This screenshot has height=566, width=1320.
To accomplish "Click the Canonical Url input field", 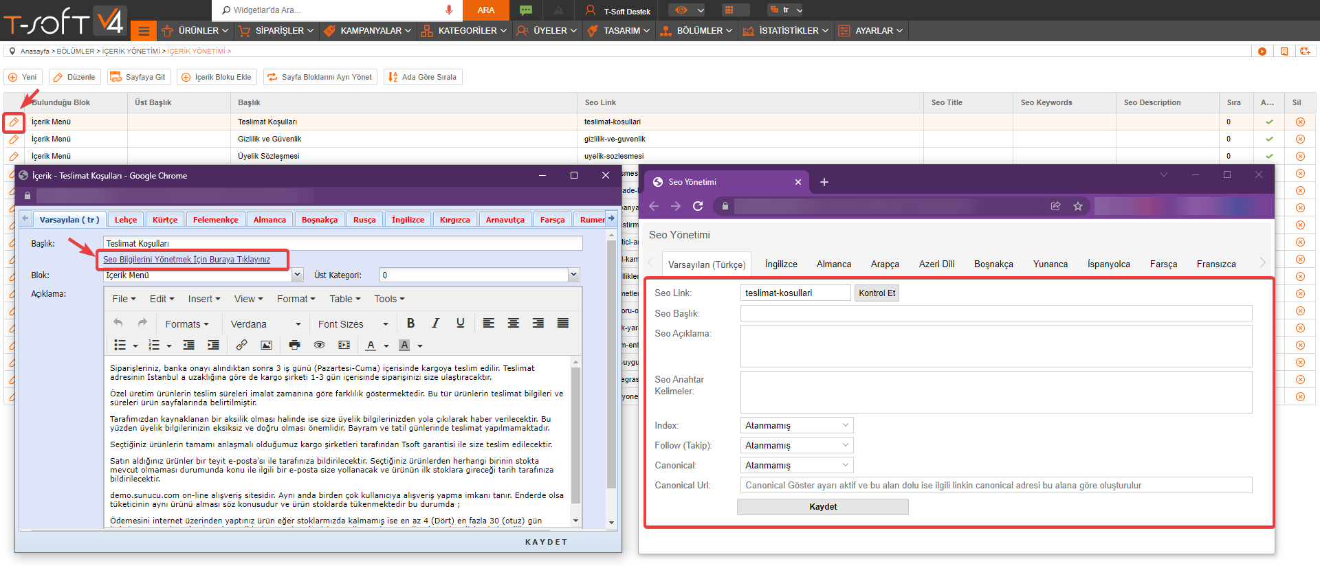I will (996, 485).
